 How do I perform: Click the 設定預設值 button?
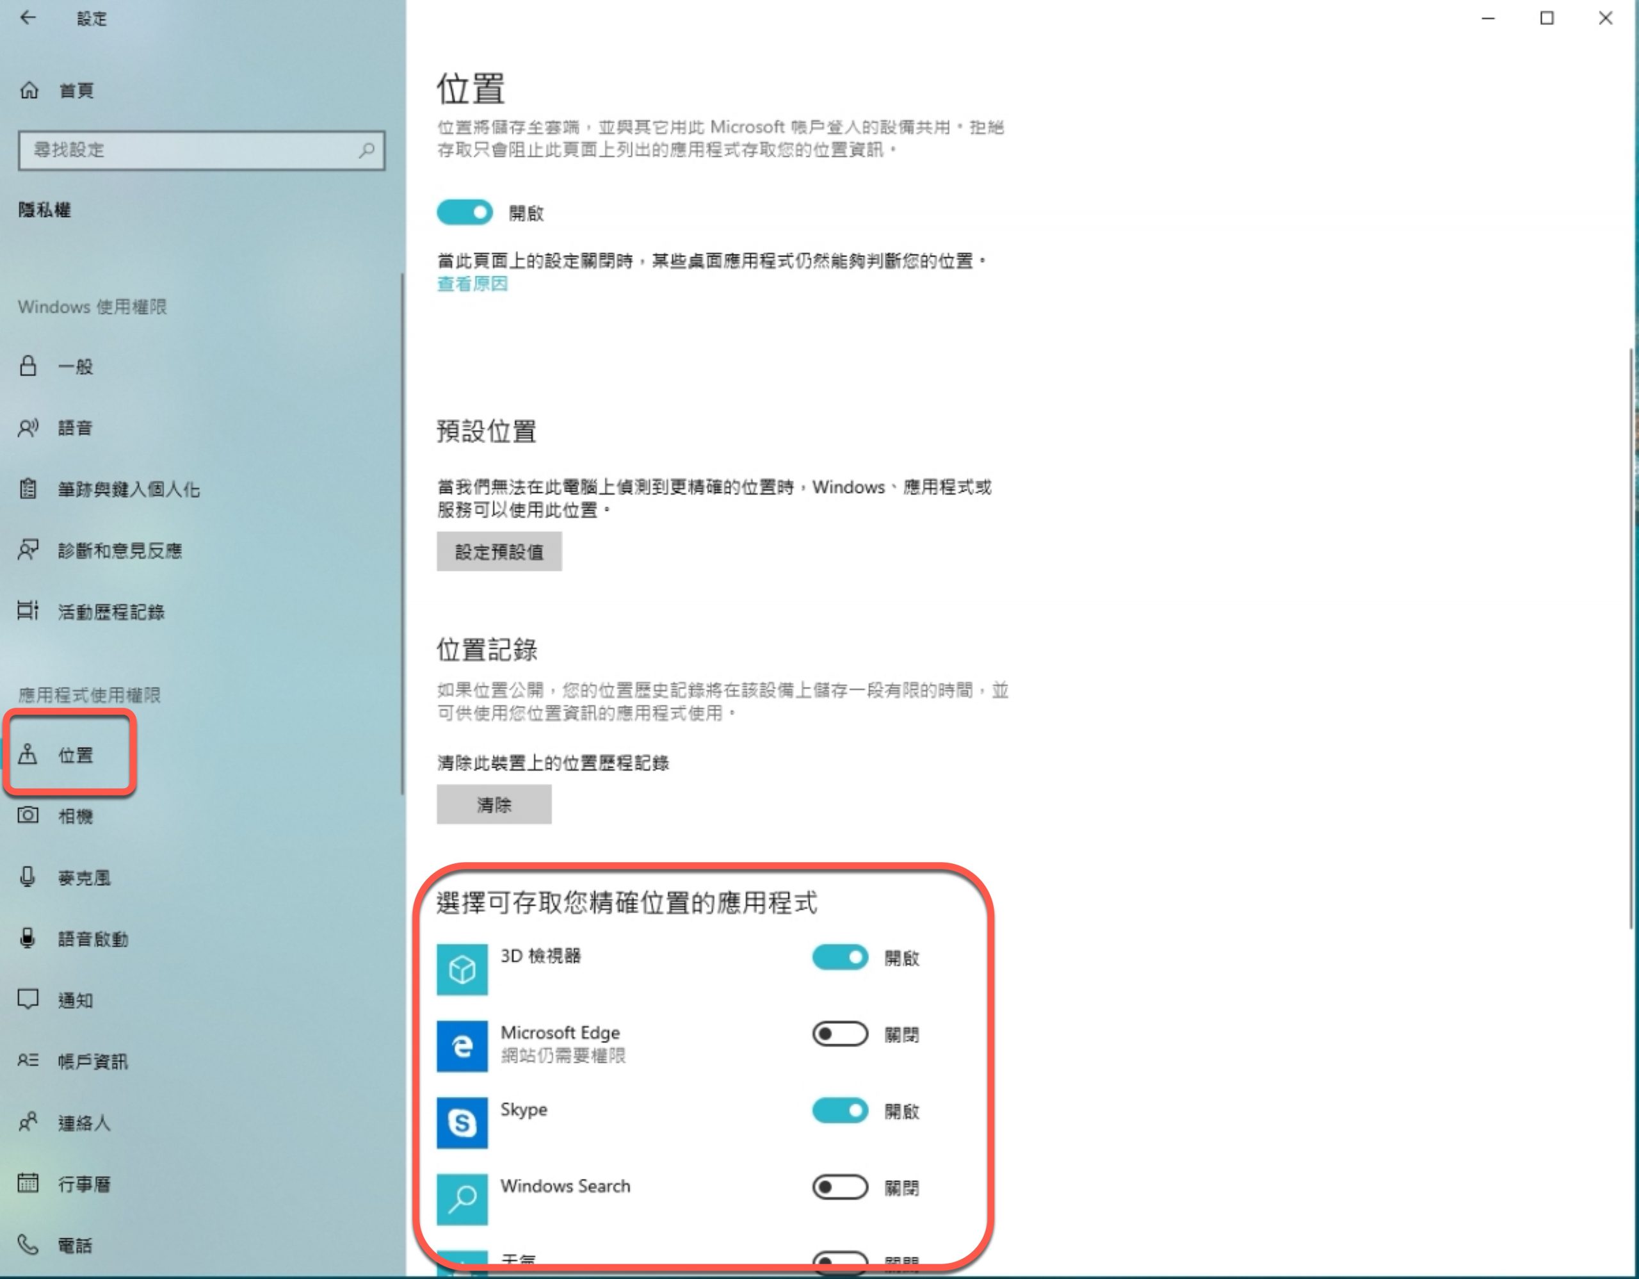tap(499, 551)
